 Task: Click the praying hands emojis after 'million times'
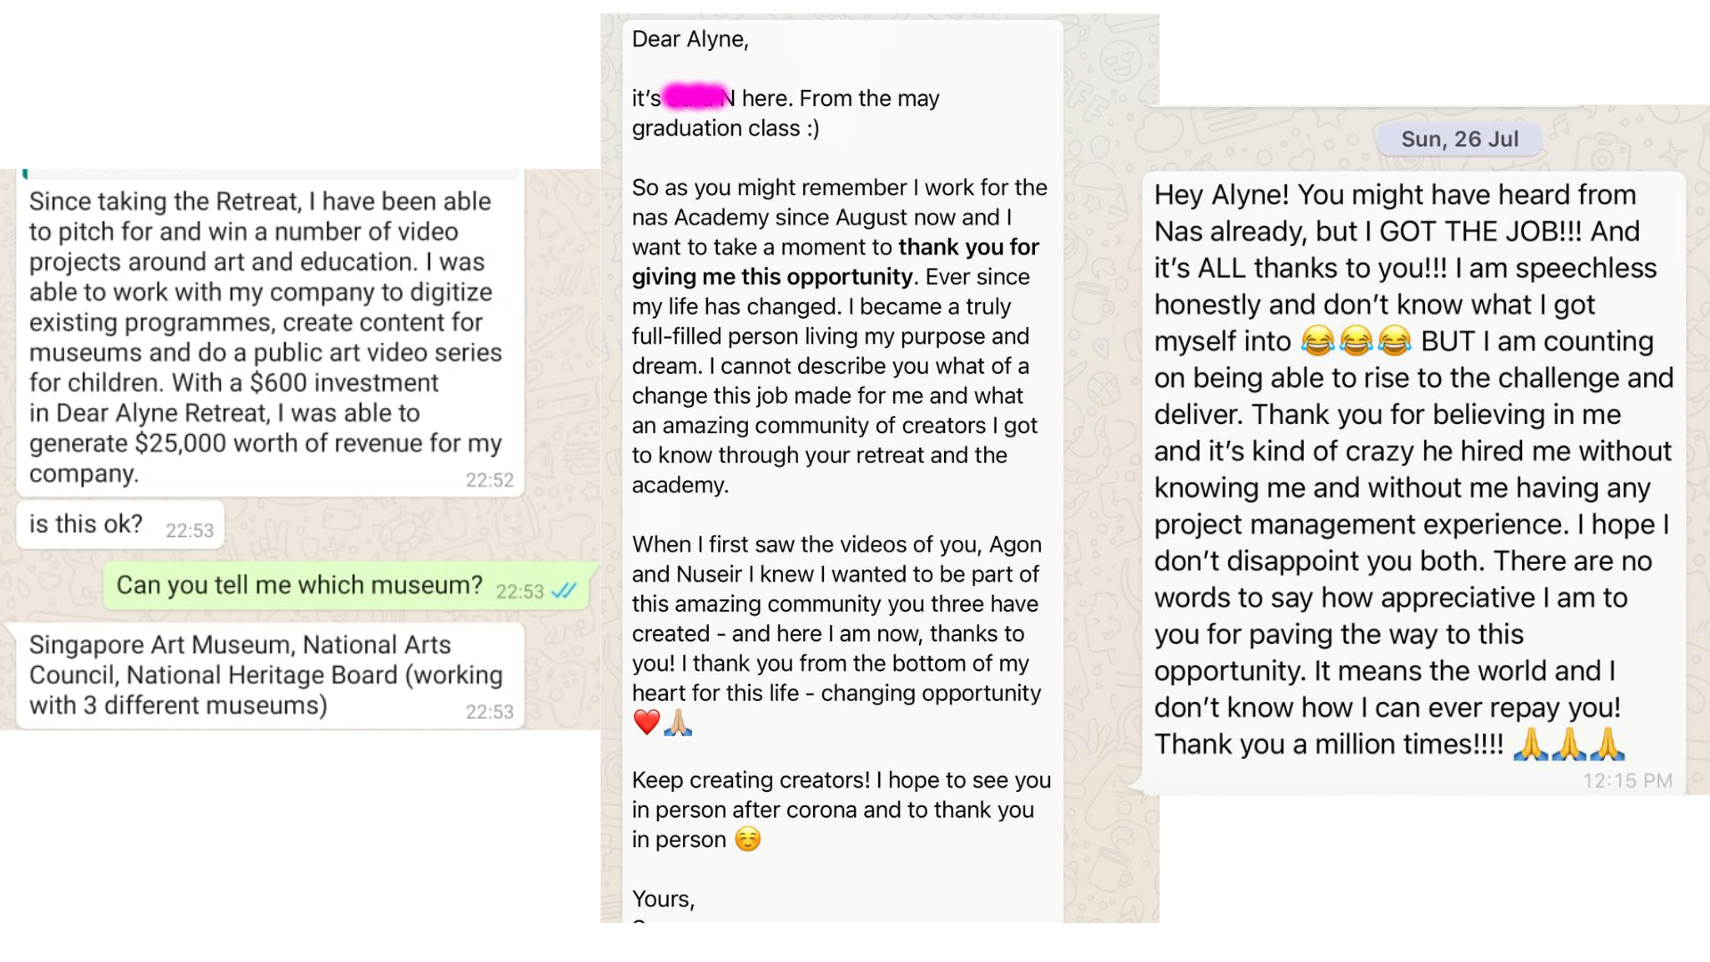[1569, 744]
